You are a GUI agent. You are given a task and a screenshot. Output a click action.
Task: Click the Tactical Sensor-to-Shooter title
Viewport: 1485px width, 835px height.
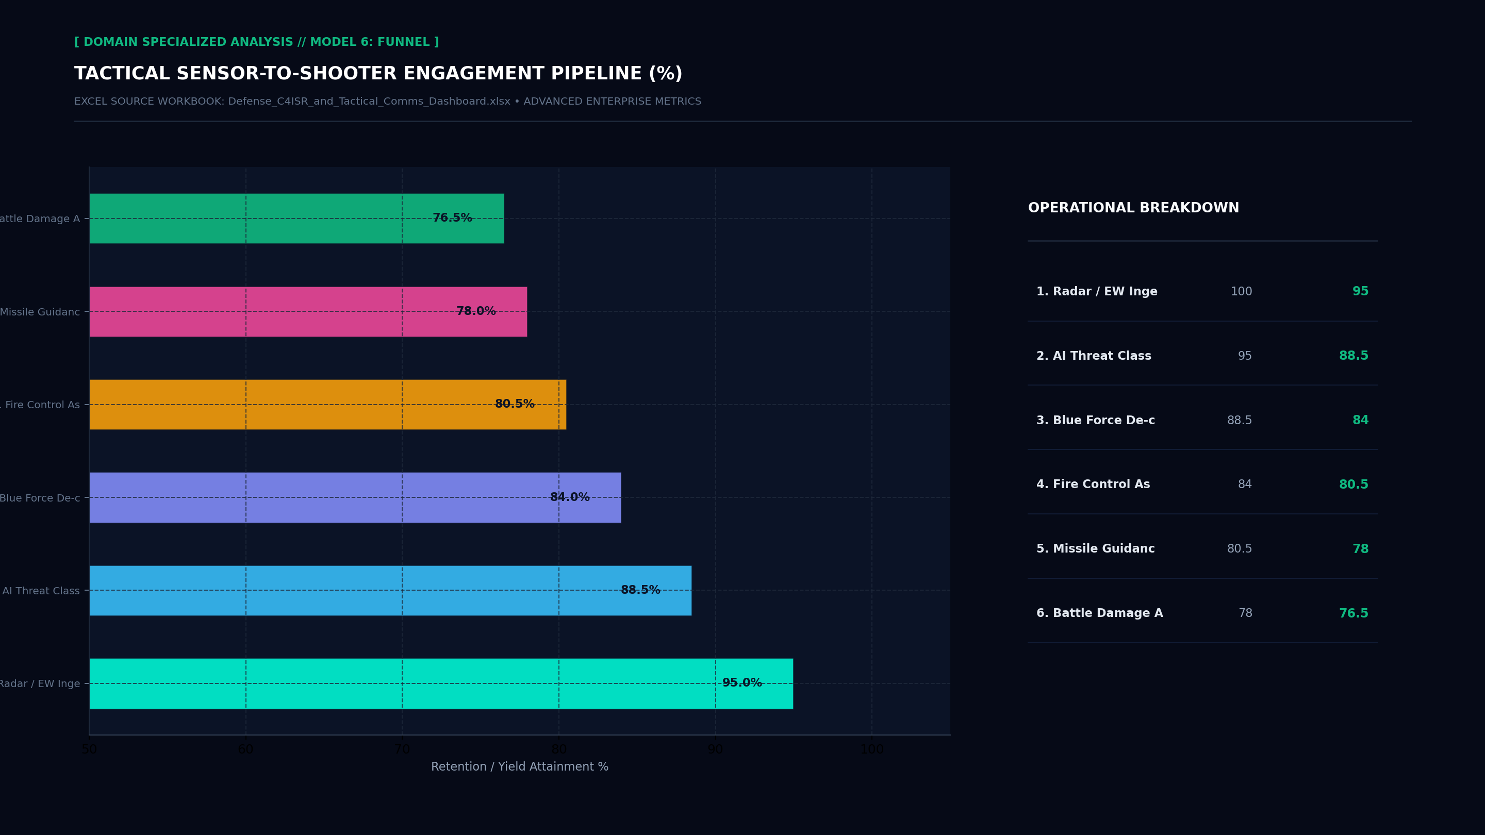[378, 74]
